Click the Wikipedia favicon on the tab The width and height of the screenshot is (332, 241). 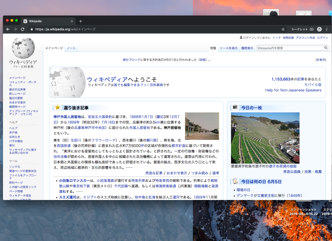[x=25, y=21]
